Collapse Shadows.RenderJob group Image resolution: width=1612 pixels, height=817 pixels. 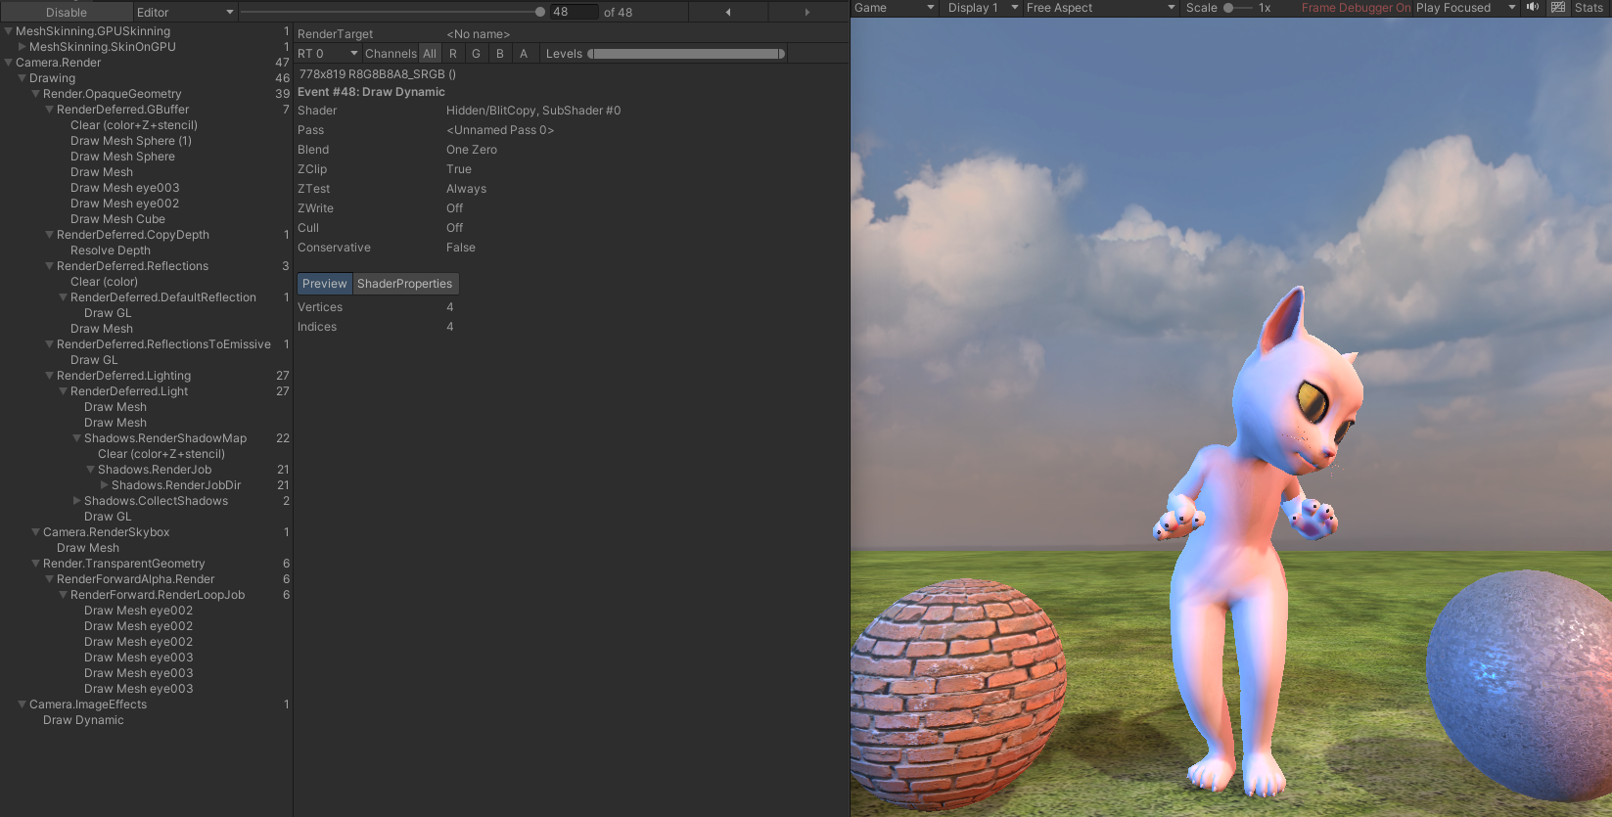(91, 470)
